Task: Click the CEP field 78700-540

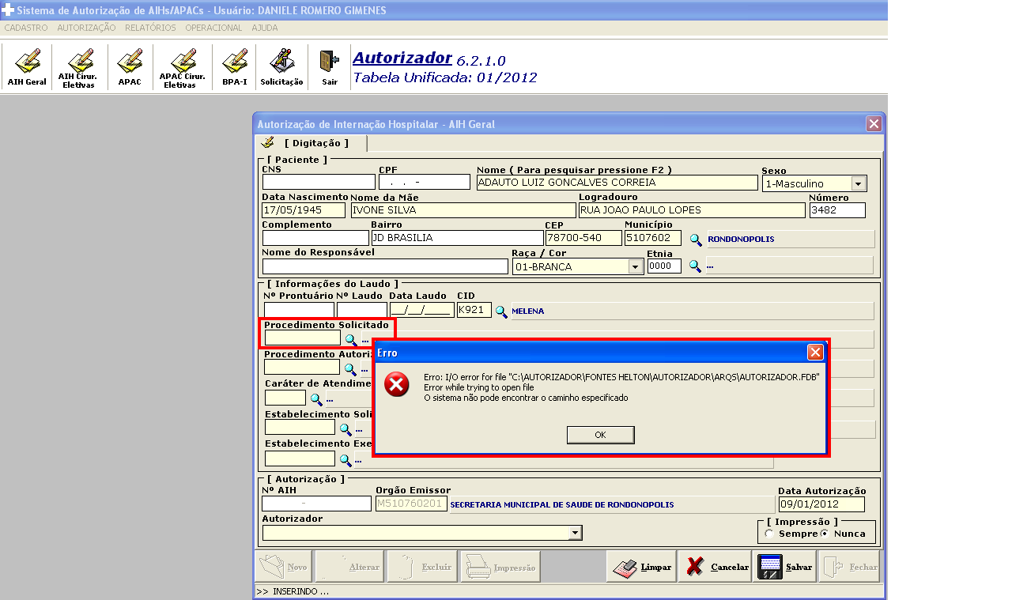Action: point(583,238)
